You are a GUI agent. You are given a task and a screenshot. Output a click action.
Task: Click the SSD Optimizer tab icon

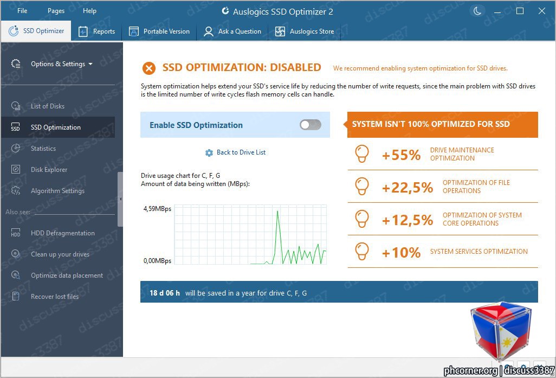(x=14, y=31)
